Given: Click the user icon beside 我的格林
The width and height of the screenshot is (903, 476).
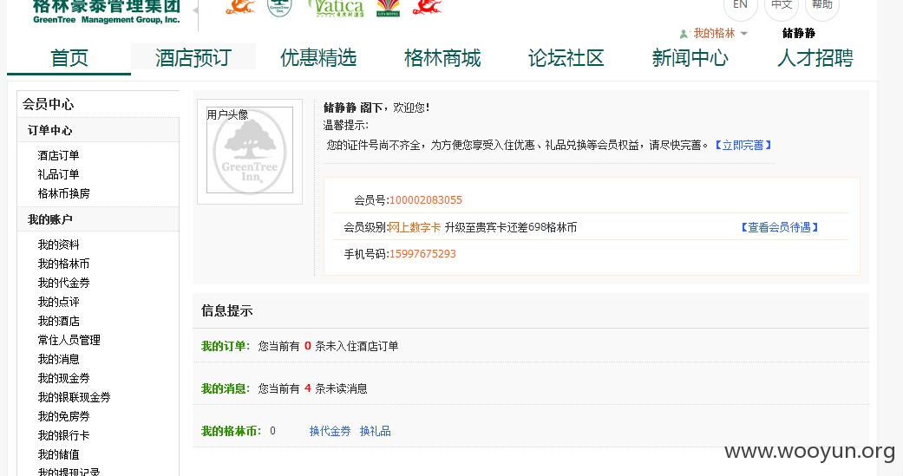Looking at the screenshot, I should (684, 34).
